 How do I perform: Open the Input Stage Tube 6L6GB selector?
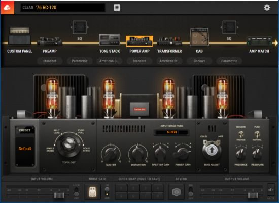pos(171,132)
